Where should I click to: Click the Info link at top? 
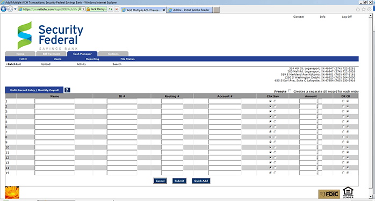tap(323, 17)
